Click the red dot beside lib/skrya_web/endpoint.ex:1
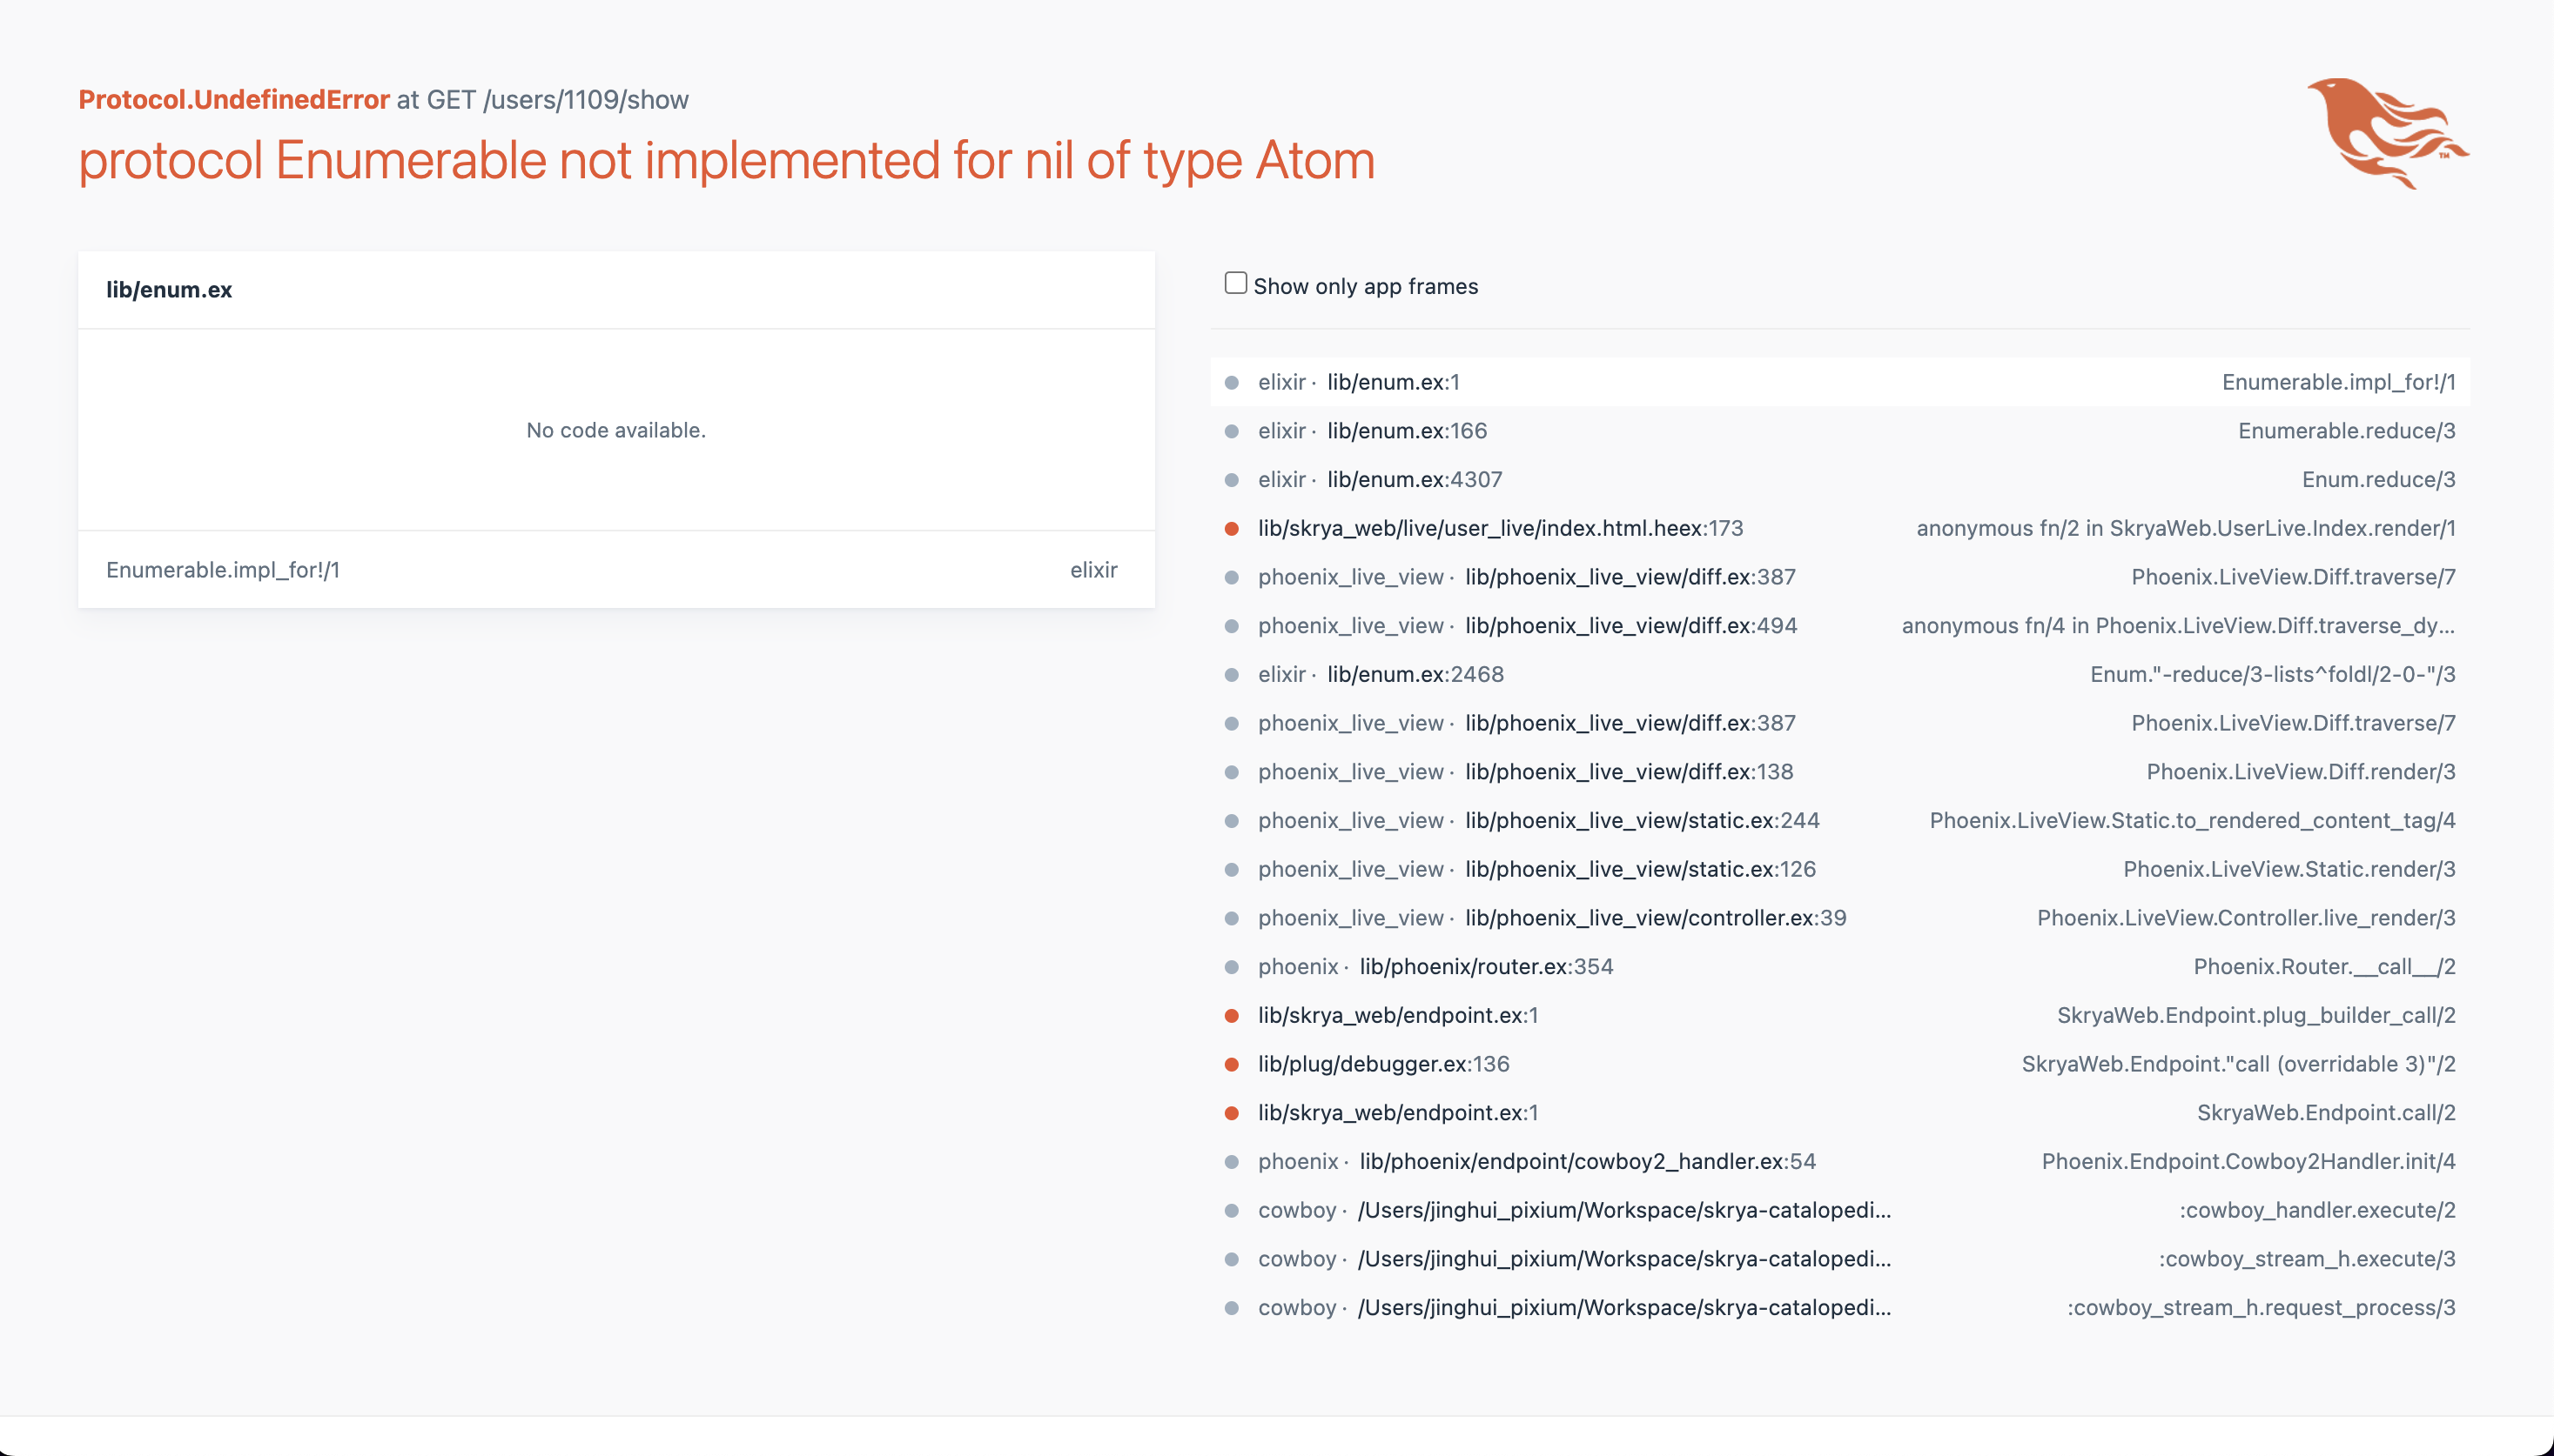 1234,1015
